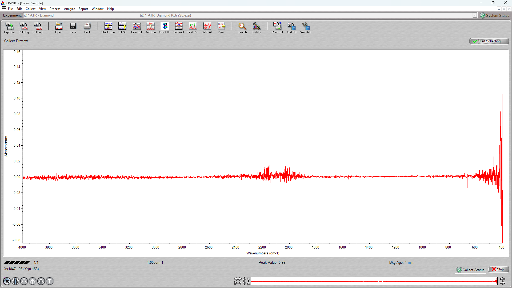Image resolution: width=512 pixels, height=288 pixels.
Task: Run the Find Pks peak finder
Action: 193,28
